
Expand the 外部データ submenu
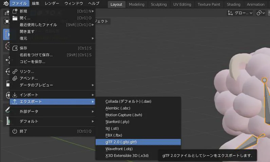pyautogui.click(x=53, y=112)
